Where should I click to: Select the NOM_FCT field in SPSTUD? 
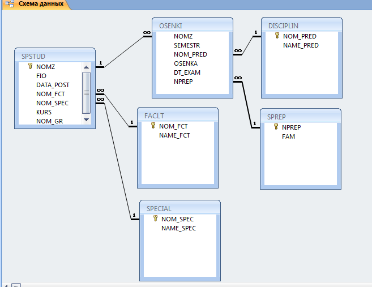(50, 94)
